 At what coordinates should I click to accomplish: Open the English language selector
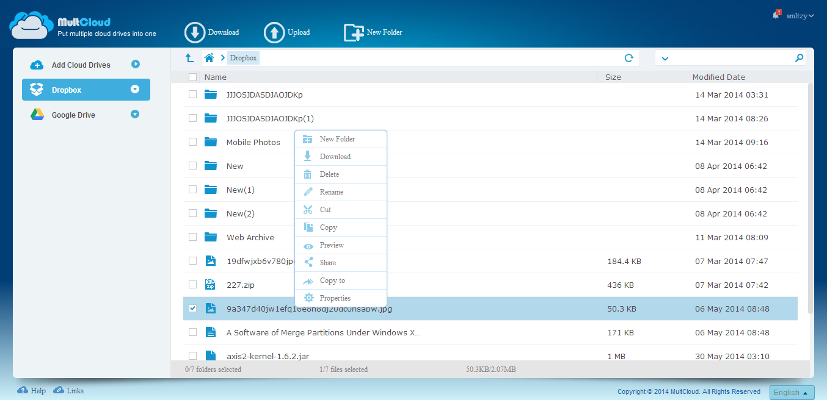pos(792,393)
